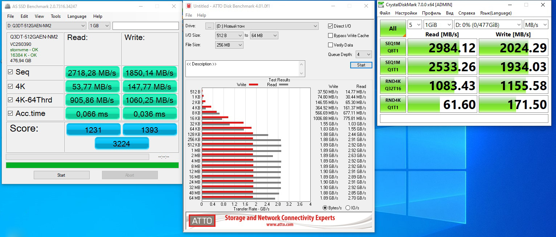The height and width of the screenshot is (237, 556).
Task: Open the Queue Depth dropdown
Action: tap(363, 55)
